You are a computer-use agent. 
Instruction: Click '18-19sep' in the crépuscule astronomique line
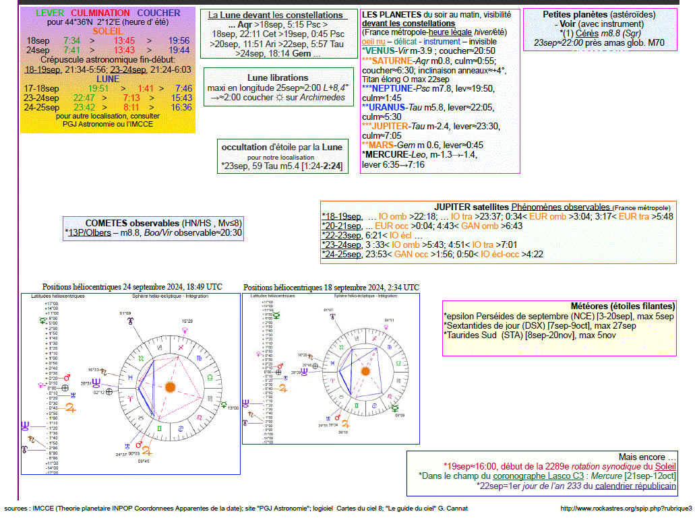43,69
